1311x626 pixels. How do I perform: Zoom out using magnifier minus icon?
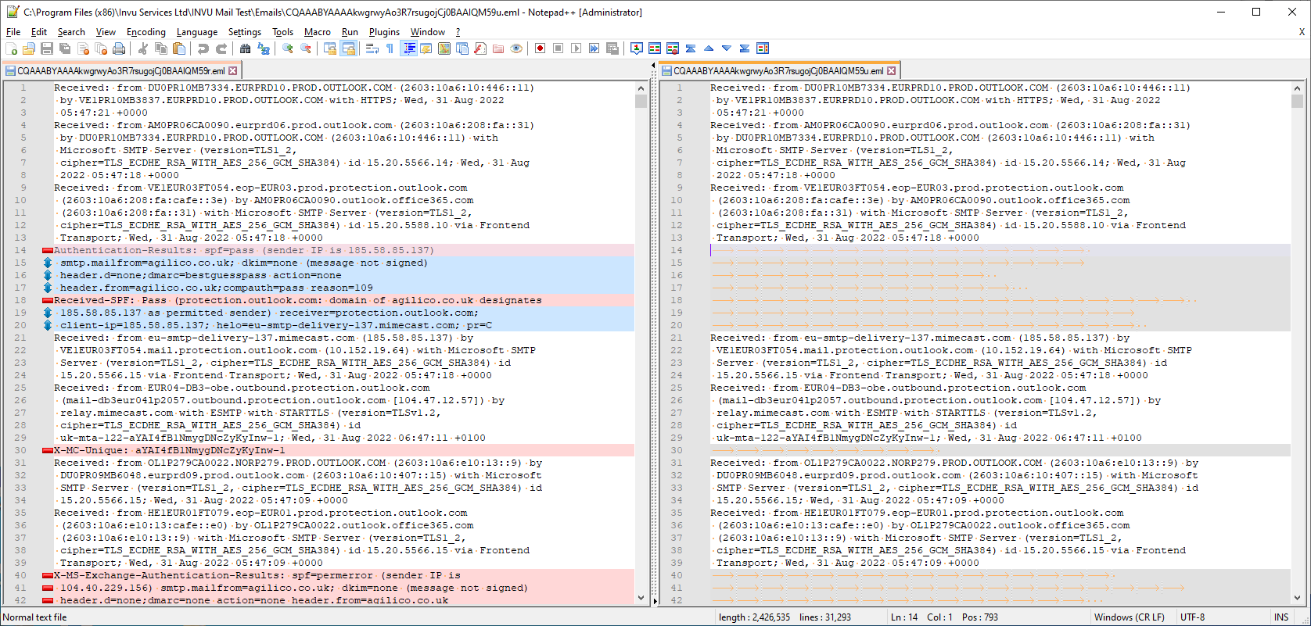click(306, 48)
